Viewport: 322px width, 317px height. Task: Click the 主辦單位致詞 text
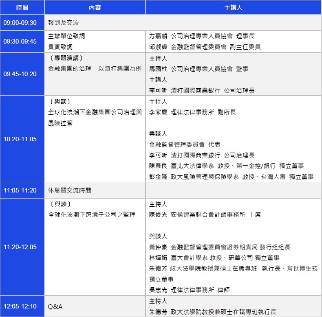tap(66, 36)
